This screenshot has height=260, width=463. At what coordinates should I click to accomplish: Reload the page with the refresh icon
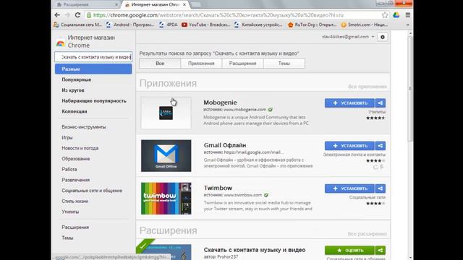coord(77,15)
